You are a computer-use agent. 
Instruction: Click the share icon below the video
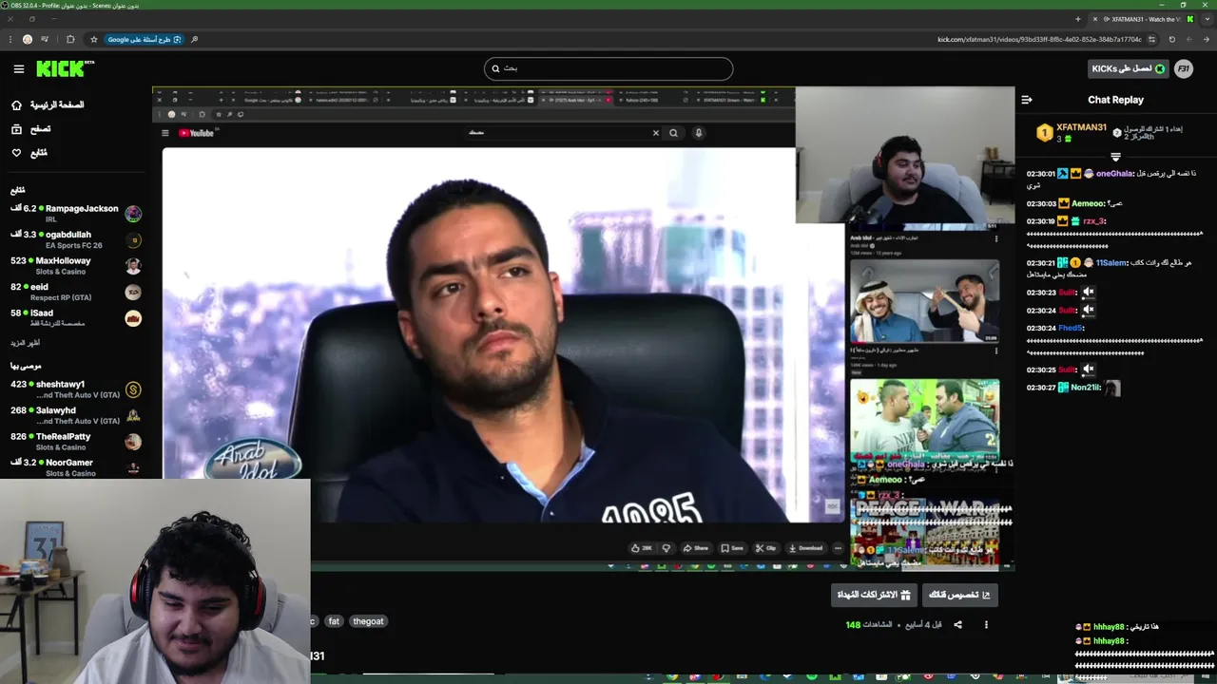click(x=957, y=625)
